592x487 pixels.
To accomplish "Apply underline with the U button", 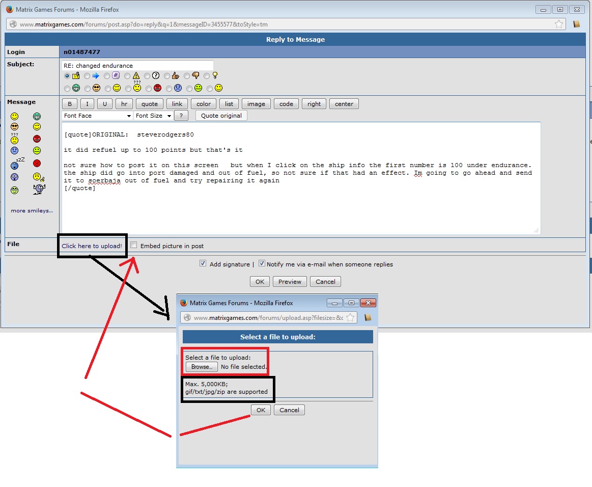I will [104, 104].
